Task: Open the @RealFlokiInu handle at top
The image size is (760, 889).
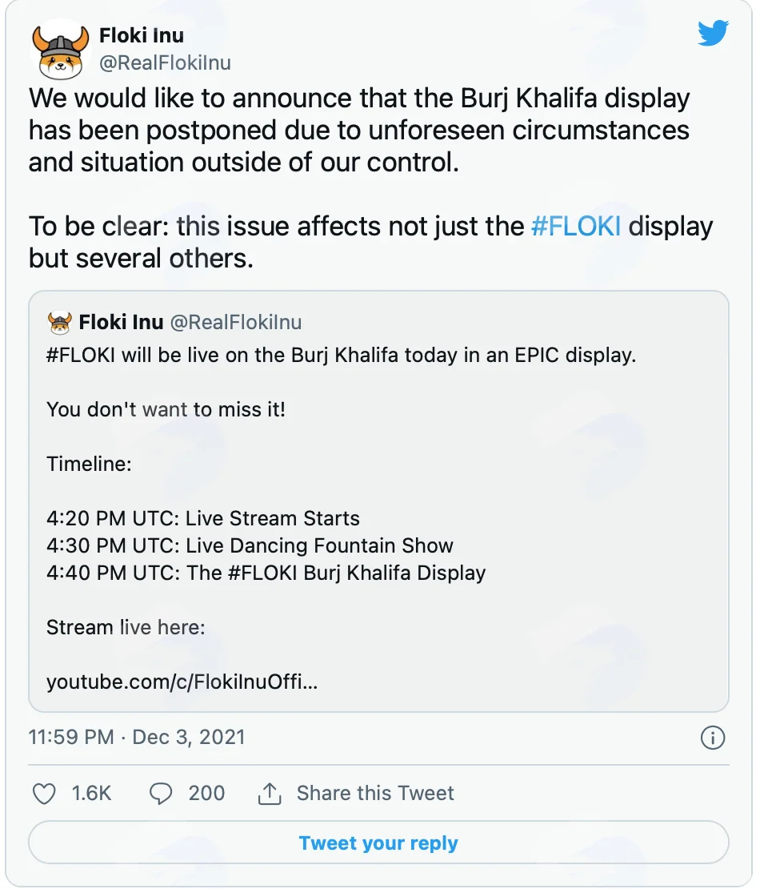Action: [165, 62]
